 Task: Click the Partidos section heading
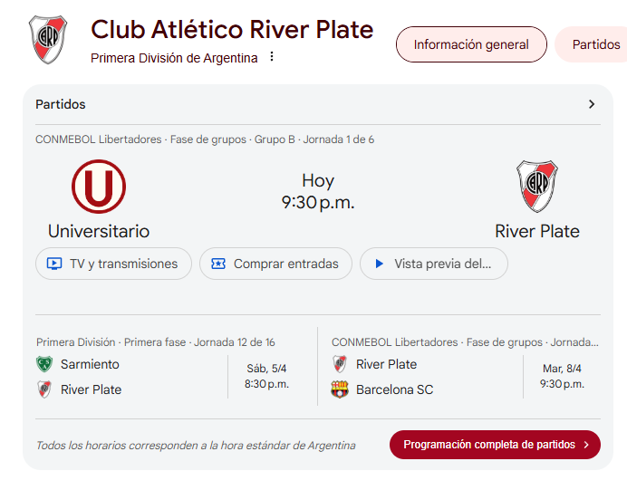61,104
